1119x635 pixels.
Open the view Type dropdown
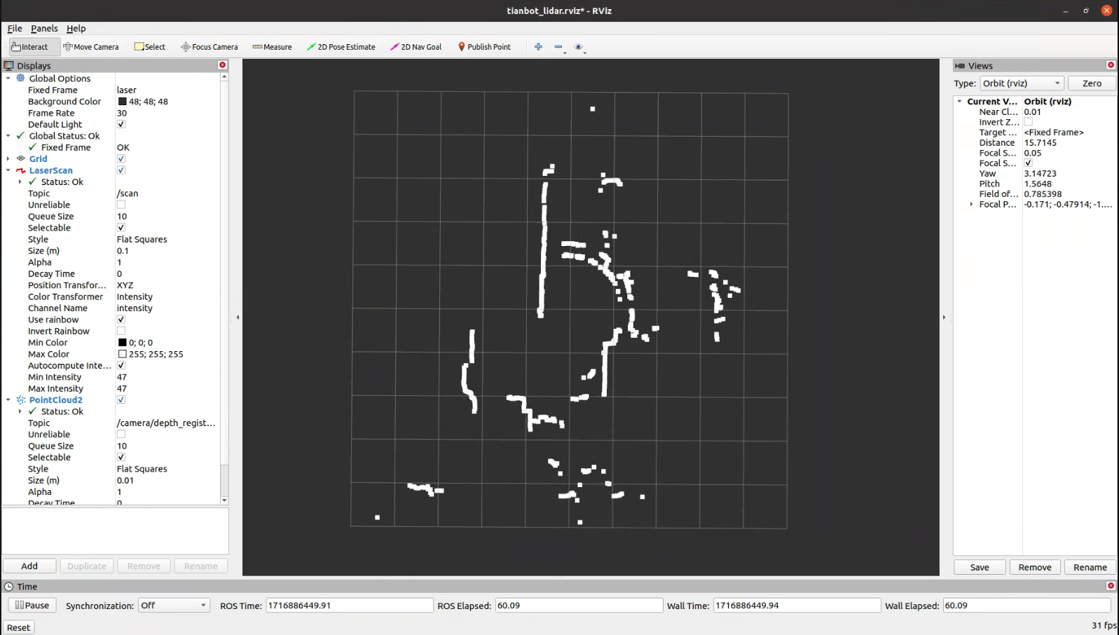[x=1022, y=83]
